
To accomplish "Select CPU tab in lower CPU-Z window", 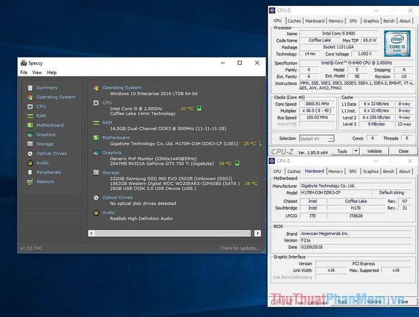I will coord(277,172).
